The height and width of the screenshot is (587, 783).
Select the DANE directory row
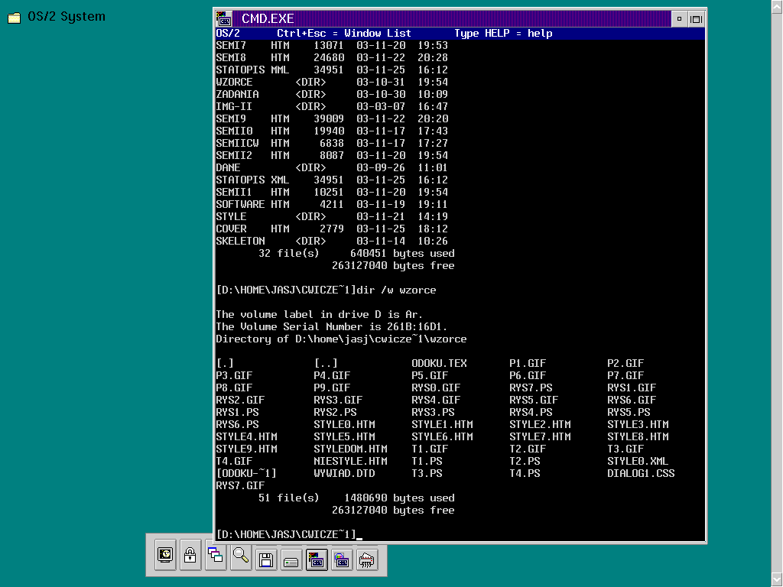pyautogui.click(x=332, y=167)
